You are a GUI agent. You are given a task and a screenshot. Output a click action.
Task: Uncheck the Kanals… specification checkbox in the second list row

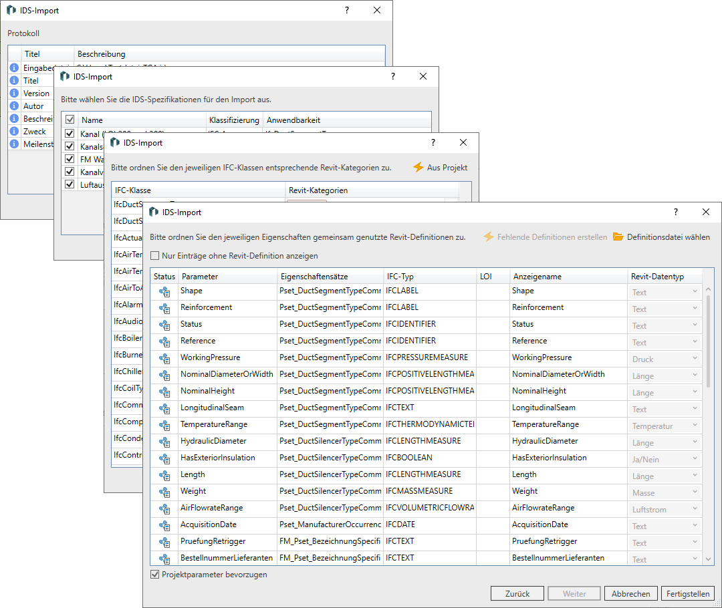[70, 146]
